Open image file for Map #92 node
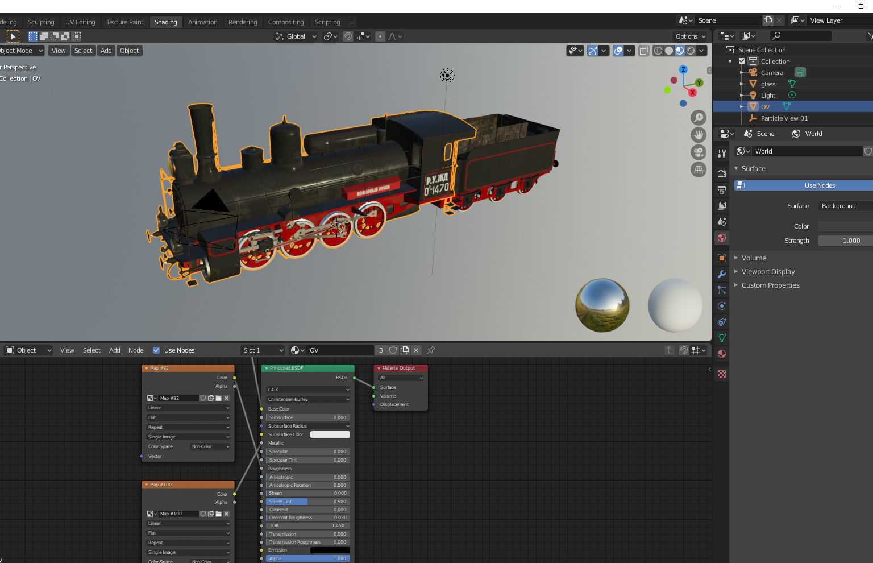The width and height of the screenshot is (873, 563). click(x=218, y=398)
